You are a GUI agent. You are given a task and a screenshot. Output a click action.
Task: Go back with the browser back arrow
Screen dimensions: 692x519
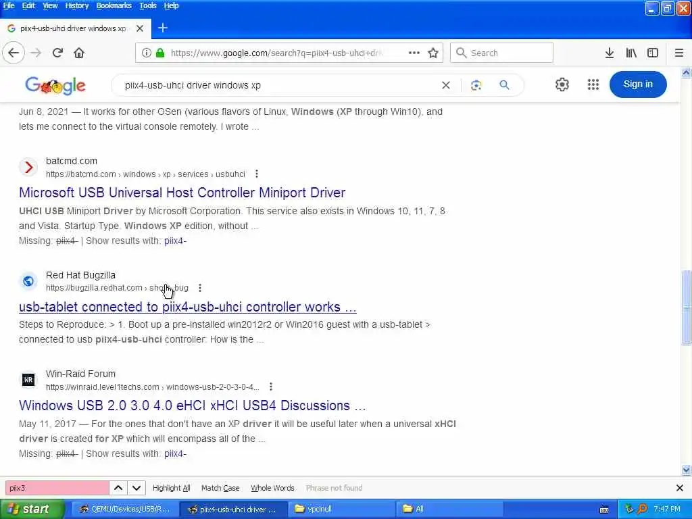[x=14, y=53]
